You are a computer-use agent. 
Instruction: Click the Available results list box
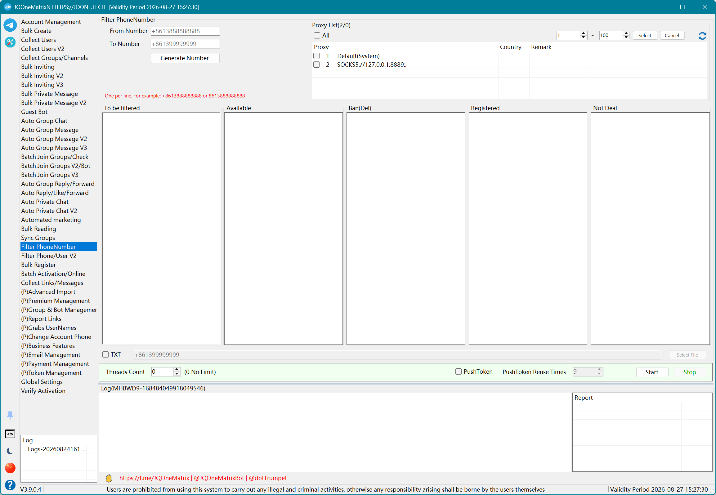point(284,228)
